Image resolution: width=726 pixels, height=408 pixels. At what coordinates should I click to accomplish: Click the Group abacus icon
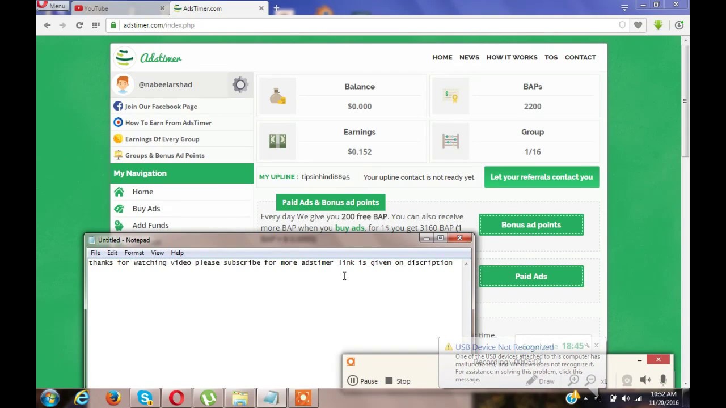point(451,141)
